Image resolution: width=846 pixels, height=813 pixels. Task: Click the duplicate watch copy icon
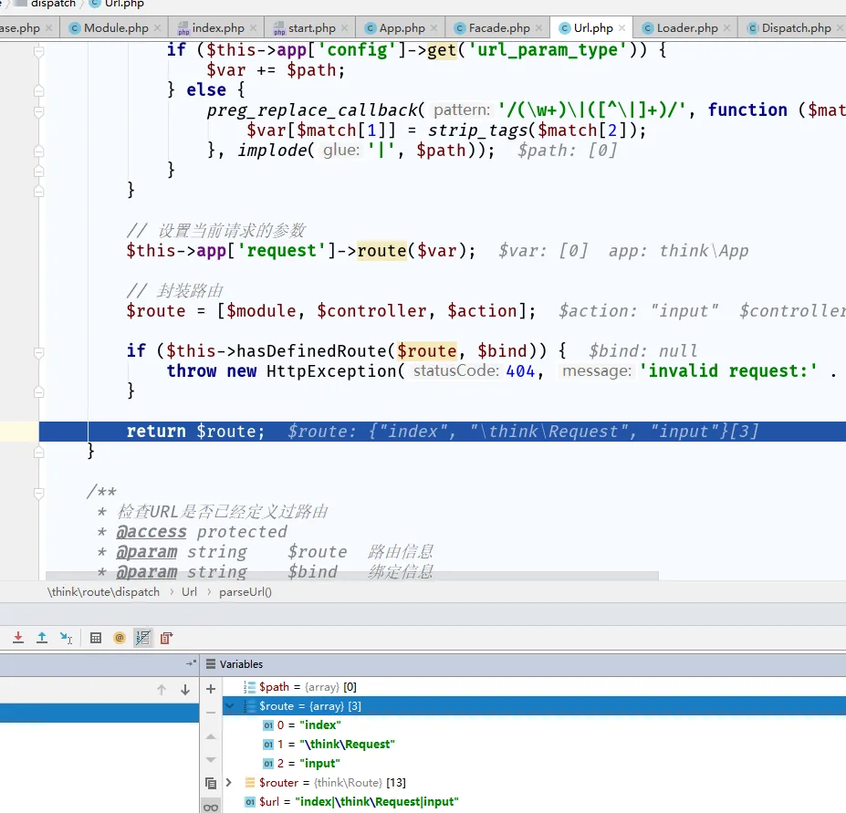coord(211,783)
